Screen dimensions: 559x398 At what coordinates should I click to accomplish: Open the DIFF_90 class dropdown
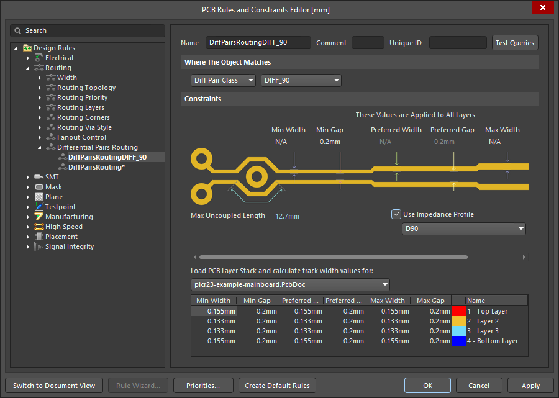(x=301, y=80)
